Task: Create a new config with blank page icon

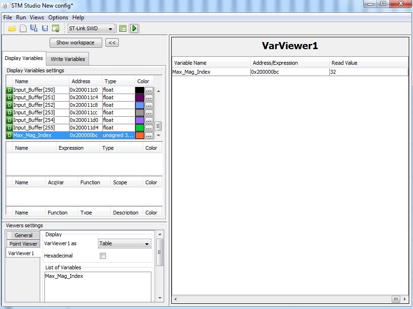Action: pyautogui.click(x=23, y=28)
